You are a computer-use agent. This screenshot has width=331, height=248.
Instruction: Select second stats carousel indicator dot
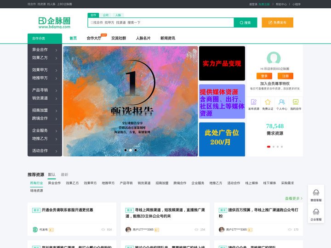click(x=274, y=147)
